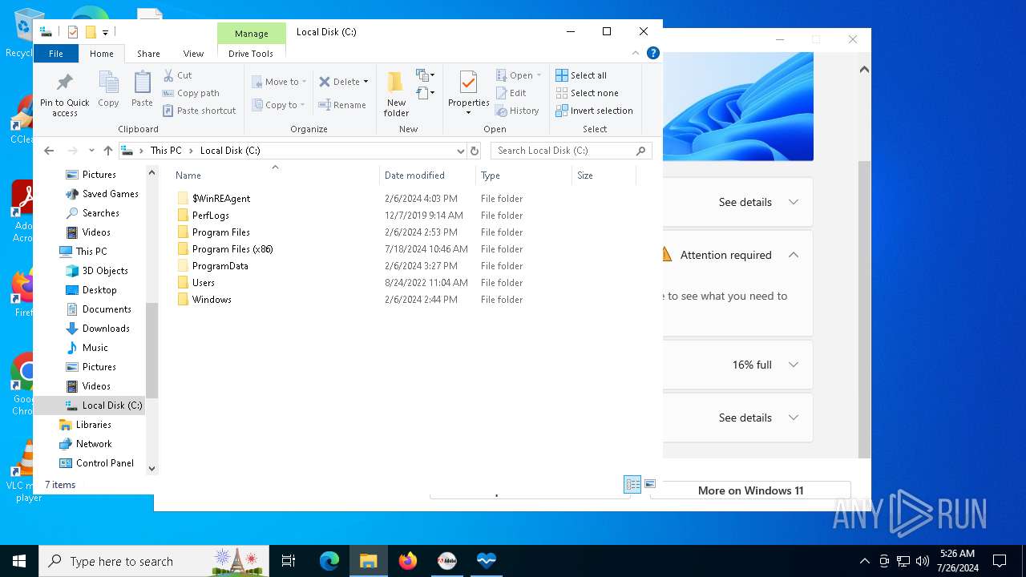Switch to the Home ribbon tab
This screenshot has width=1026, height=577.
(102, 54)
